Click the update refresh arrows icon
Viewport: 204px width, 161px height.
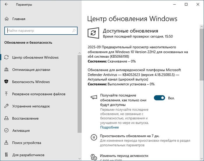(94, 33)
